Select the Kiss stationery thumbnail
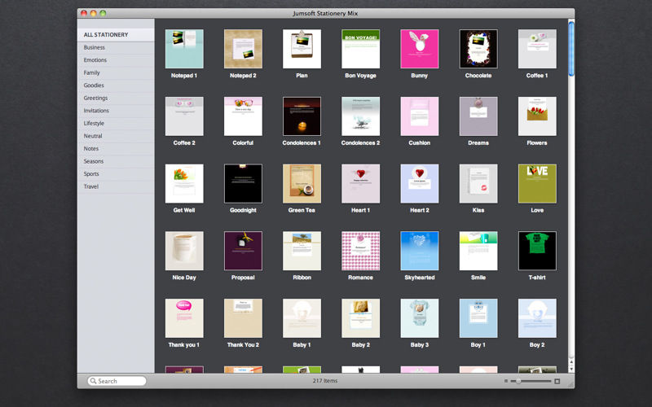652x407 pixels. tap(478, 184)
